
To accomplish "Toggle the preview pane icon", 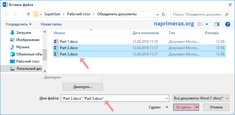I will pyautogui.click(x=217, y=24).
